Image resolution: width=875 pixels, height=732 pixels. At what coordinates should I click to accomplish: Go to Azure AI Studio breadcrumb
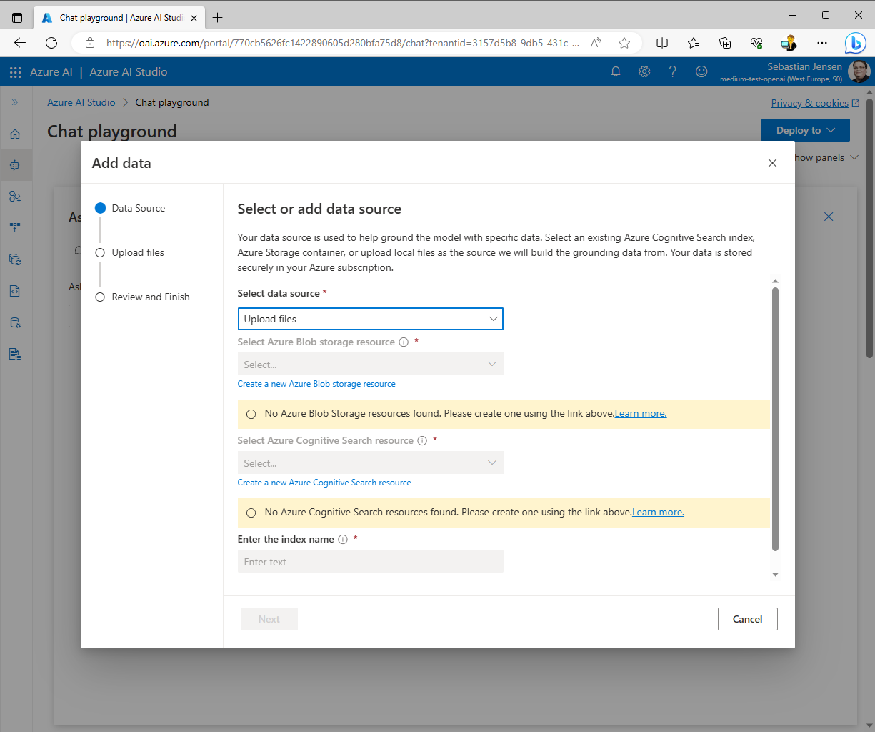pyautogui.click(x=81, y=102)
